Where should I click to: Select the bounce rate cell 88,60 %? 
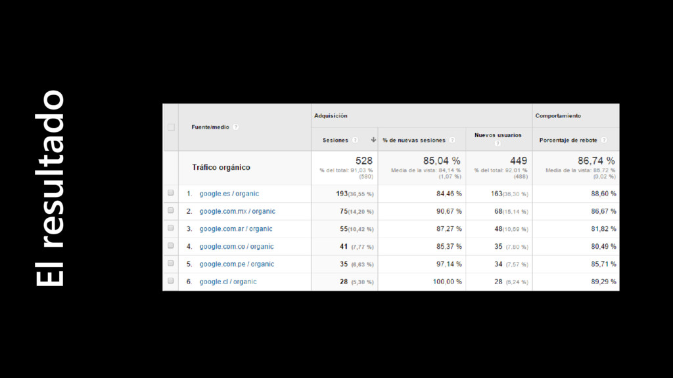pos(603,194)
